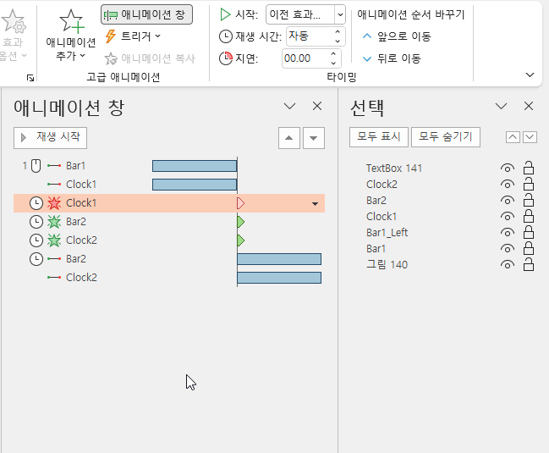
Task: Lock the Bar1_Left object
Action: 529,232
